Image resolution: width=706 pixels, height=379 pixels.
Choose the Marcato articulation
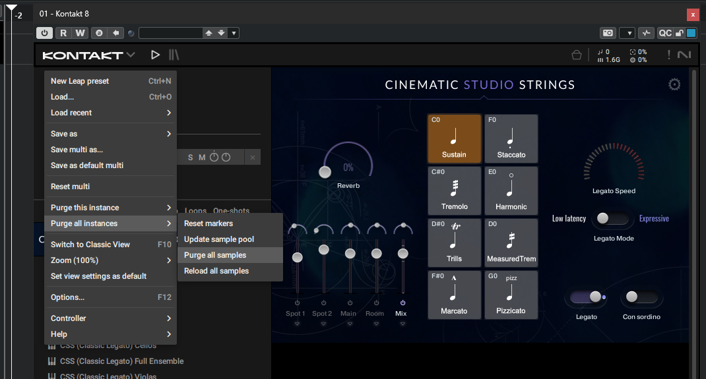[454, 295]
